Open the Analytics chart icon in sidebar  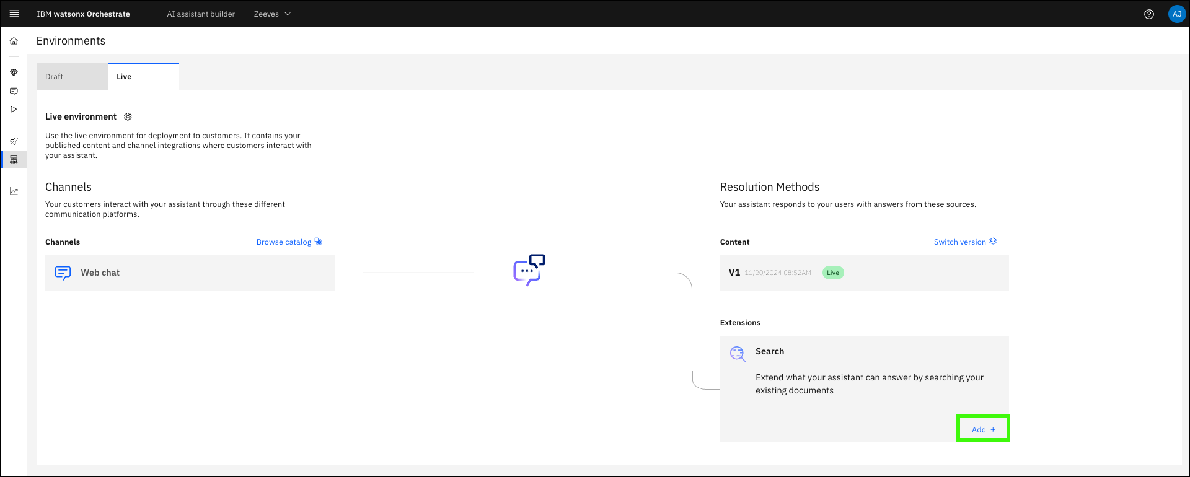tap(14, 191)
